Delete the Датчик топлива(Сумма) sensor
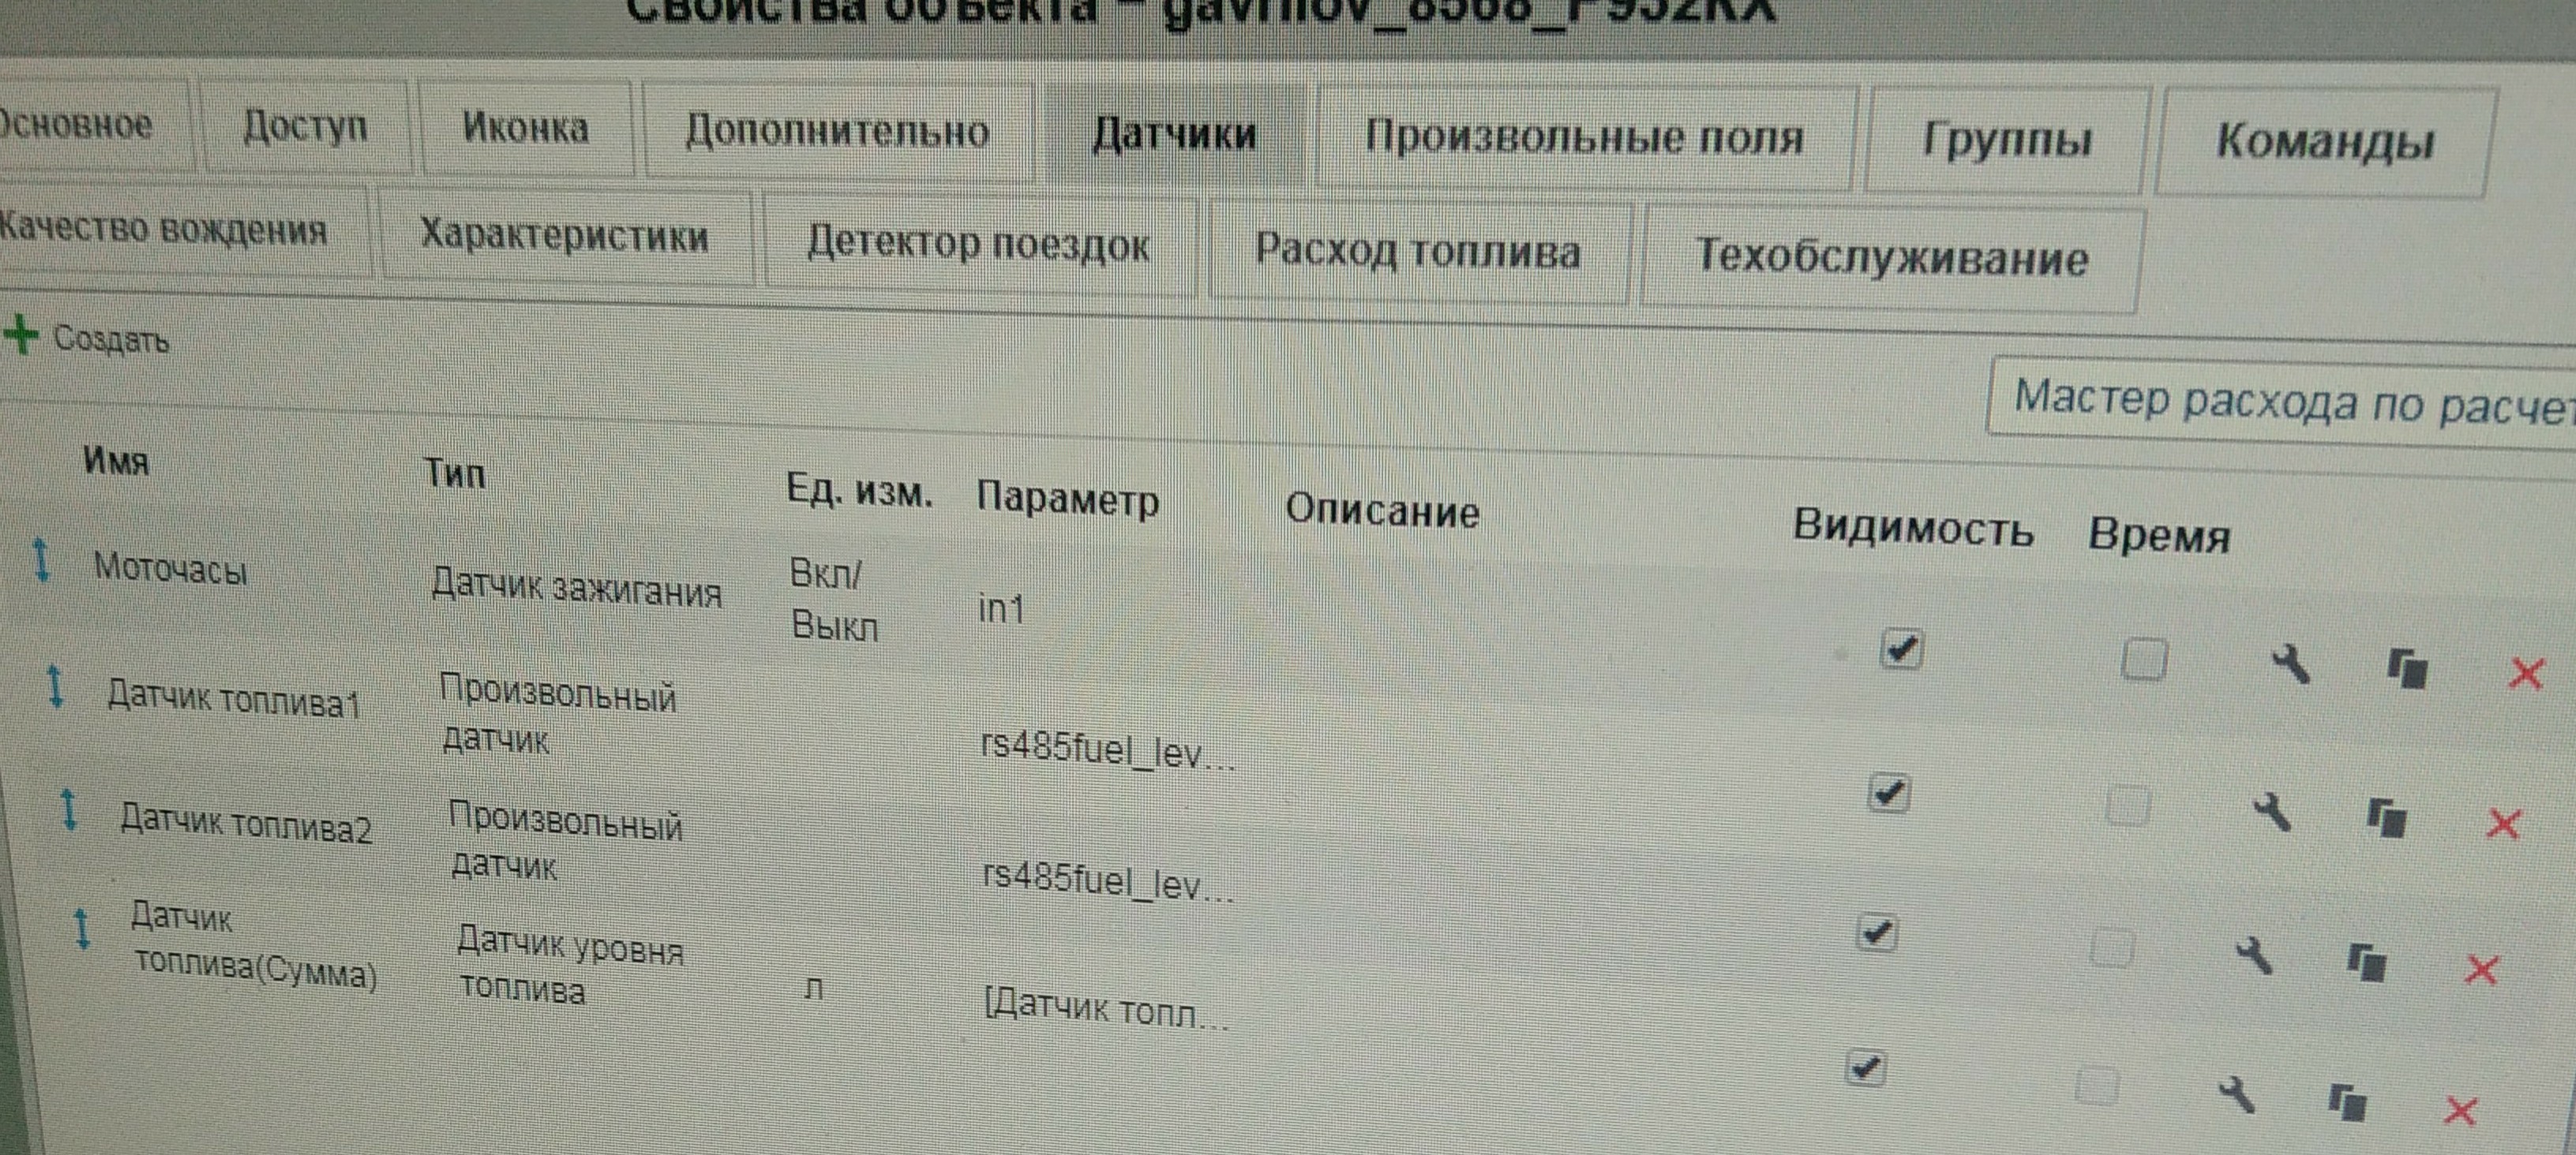 2460,1110
